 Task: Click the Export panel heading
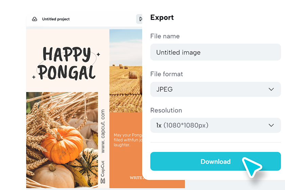pos(162,17)
